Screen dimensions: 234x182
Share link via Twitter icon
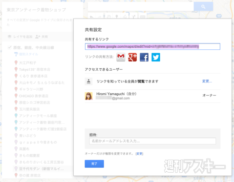[156, 57]
